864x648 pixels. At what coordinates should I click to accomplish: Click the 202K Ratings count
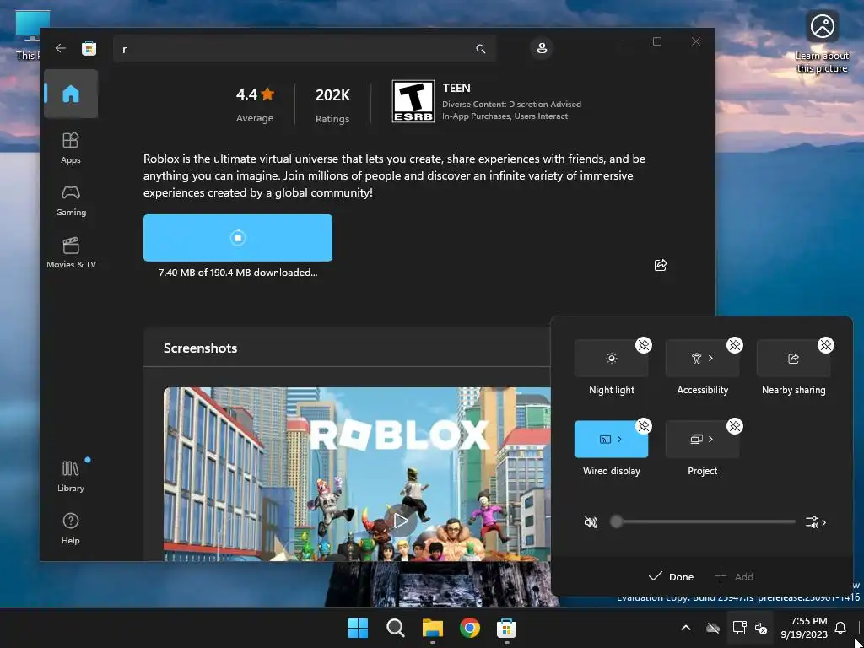[332, 104]
